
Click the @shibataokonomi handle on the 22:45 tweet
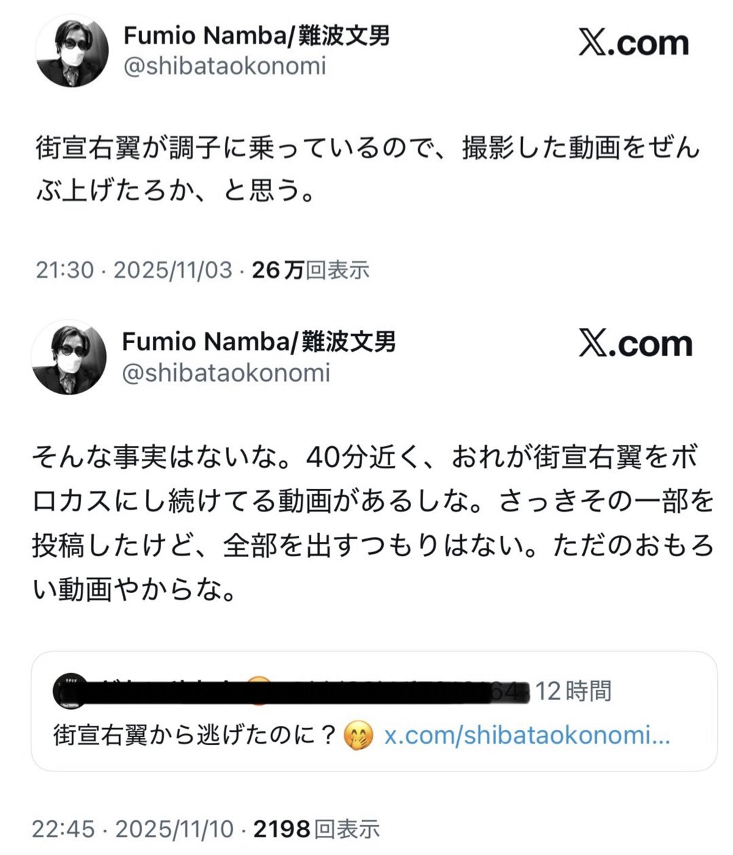226,372
